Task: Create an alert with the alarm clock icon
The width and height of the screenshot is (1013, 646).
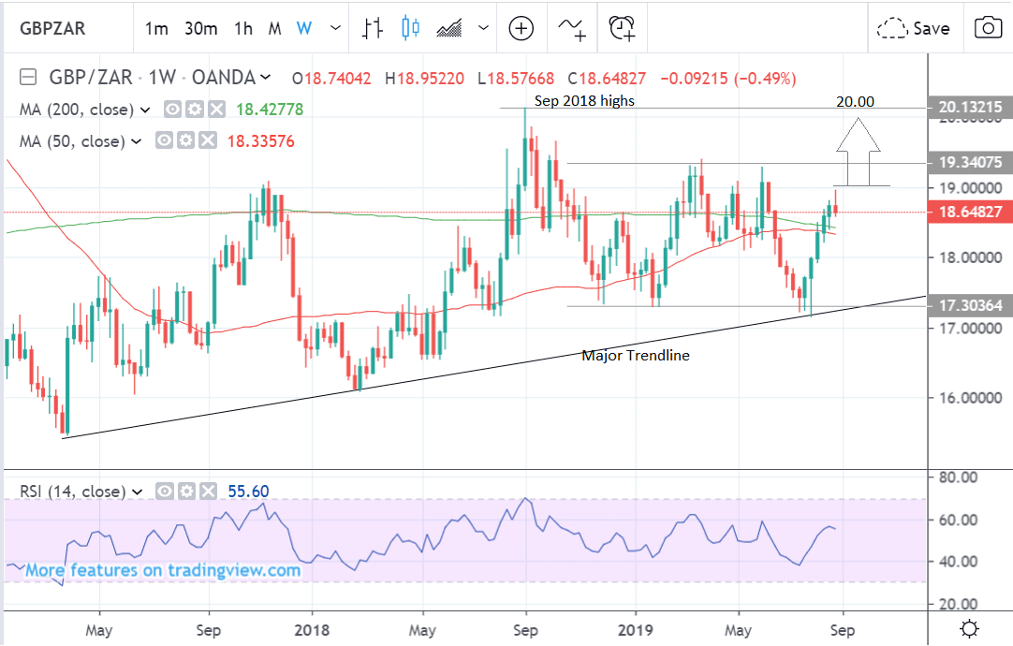Action: coord(623,28)
